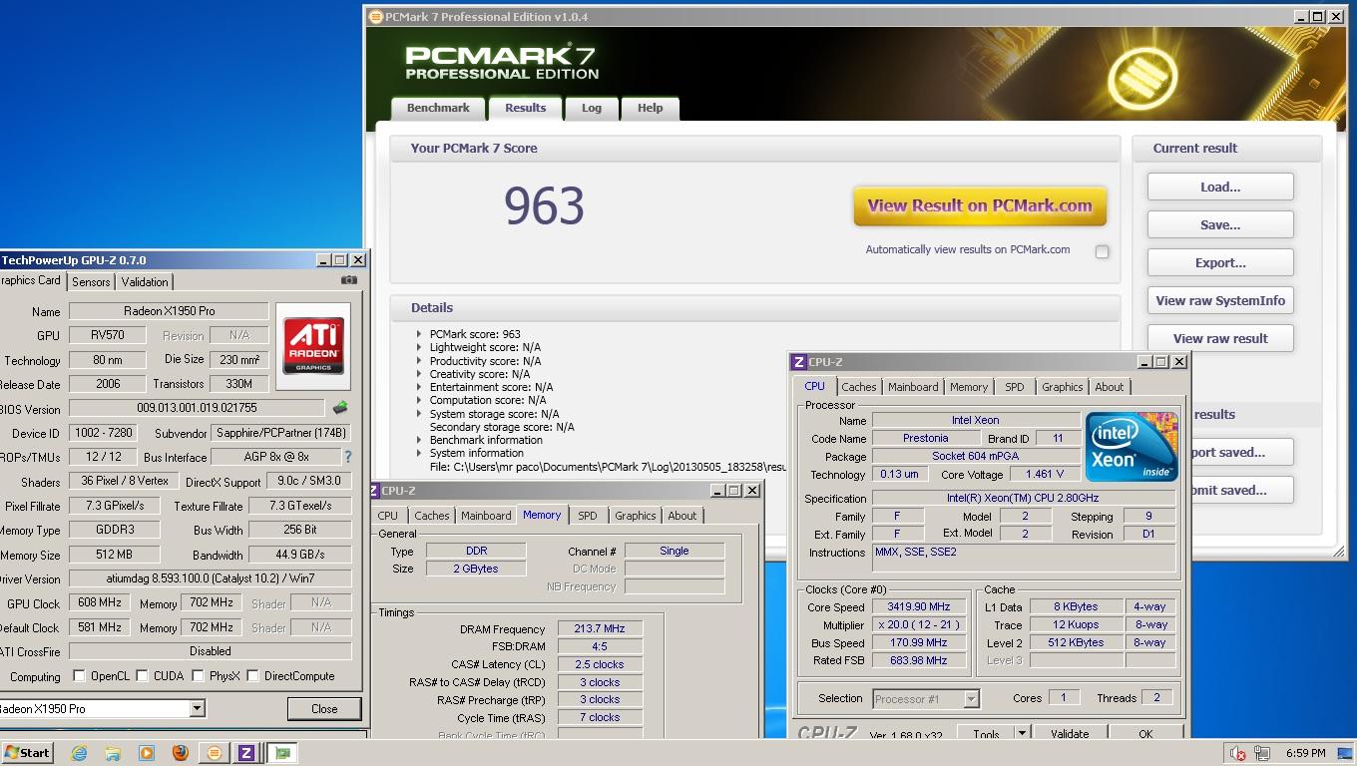Switch to GPU-Z green card taskbar icon
Screen dimensions: 1357x766
tap(282, 753)
